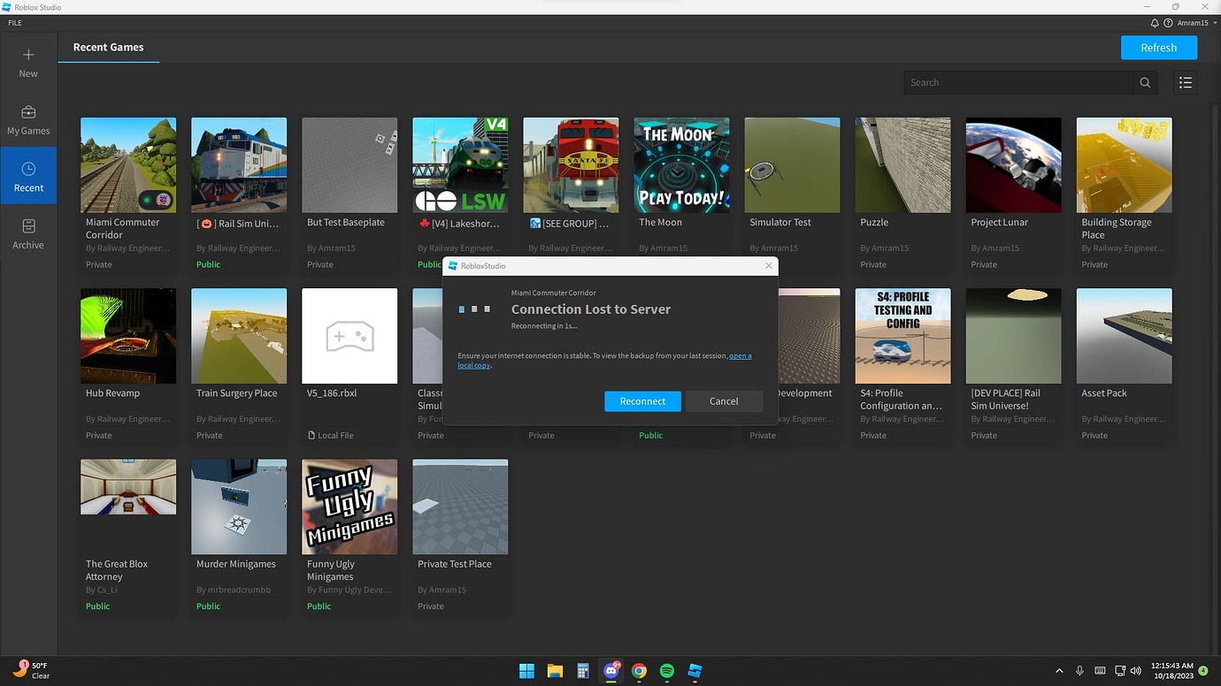This screenshot has height=686, width=1221.
Task: Click the search magnifier icon
Action: [x=1145, y=81]
